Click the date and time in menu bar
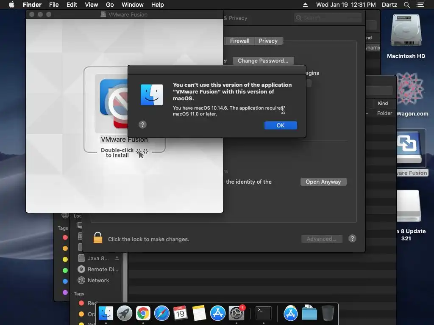This screenshot has width=434, height=325. (x=346, y=5)
